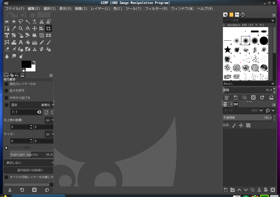This screenshot has height=197, width=280.
Task: Adjust layer 不透明度 slider
Action: click(247, 118)
